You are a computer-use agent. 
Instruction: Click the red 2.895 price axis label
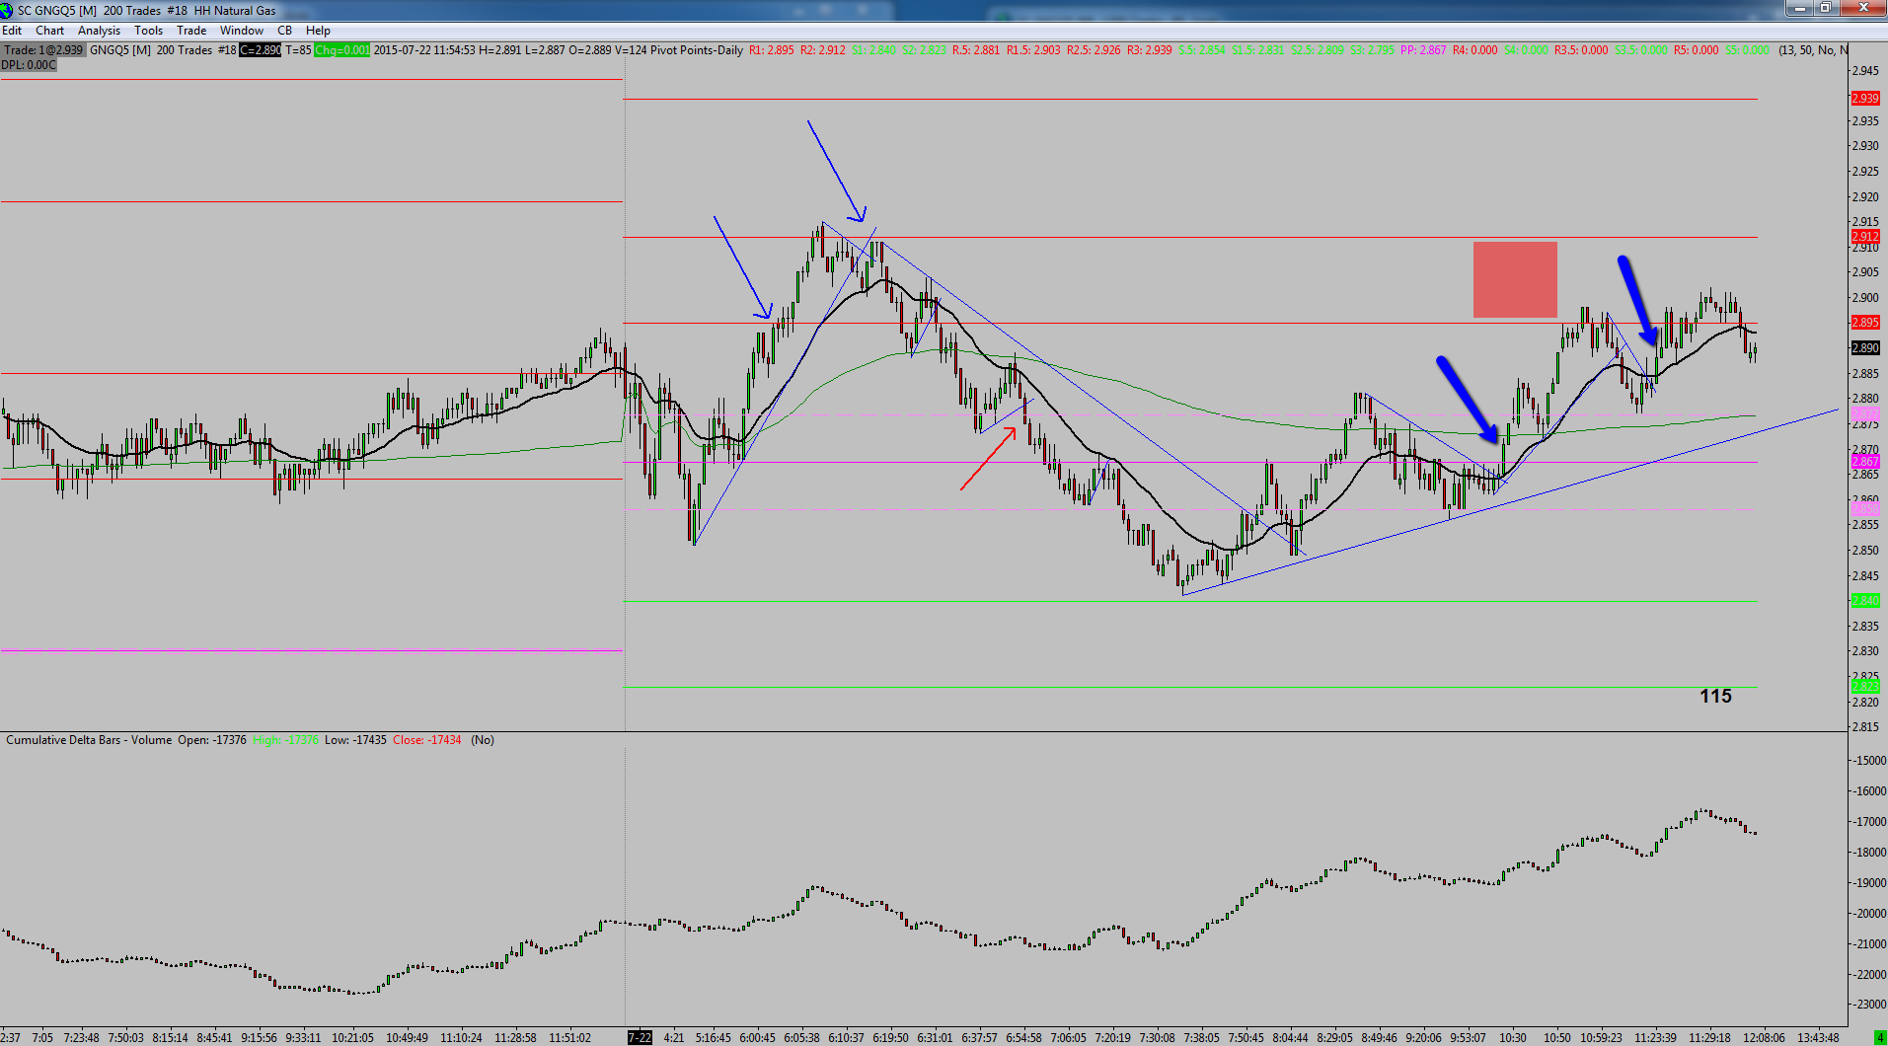coord(1864,323)
